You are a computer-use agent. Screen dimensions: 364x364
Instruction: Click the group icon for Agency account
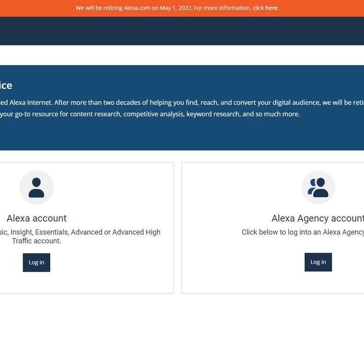(x=318, y=187)
